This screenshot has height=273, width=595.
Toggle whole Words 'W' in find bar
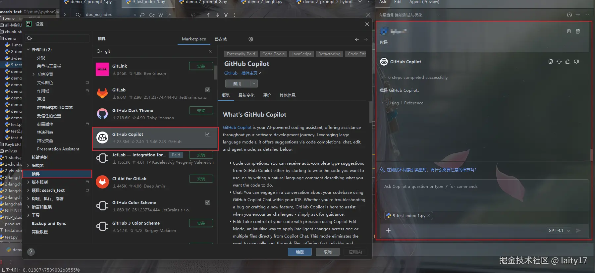(161, 15)
